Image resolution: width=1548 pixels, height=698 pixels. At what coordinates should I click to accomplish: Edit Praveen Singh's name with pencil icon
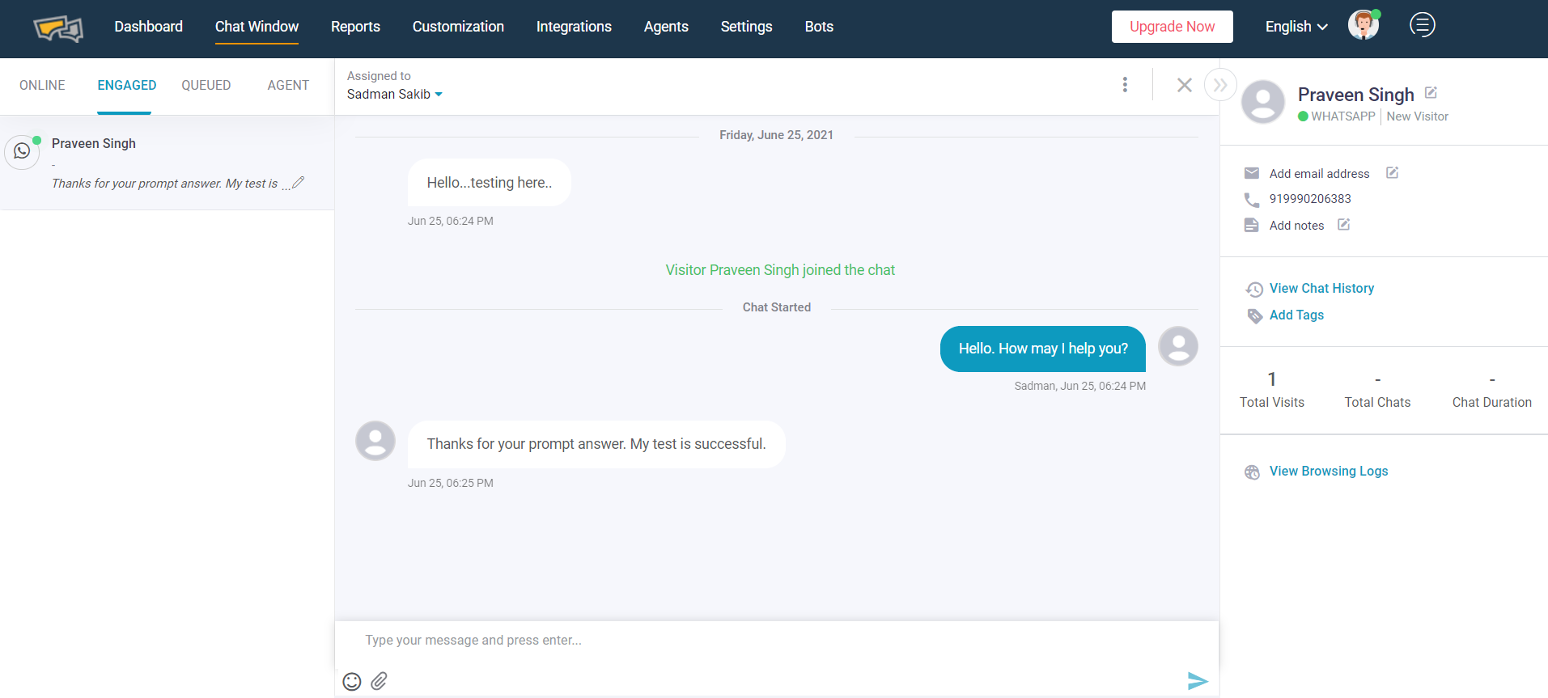(1431, 93)
